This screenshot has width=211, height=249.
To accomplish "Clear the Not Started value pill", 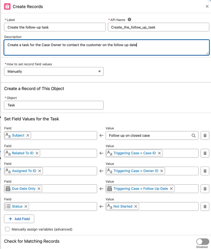I will click(x=136, y=206).
